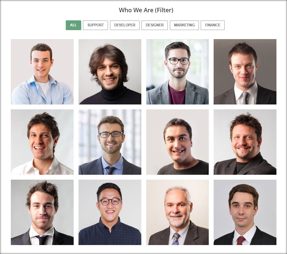287x254 pixels.
Task: Open messy-haired man with loose black tie
Action: (x=42, y=212)
